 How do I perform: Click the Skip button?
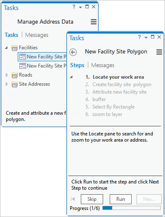(92, 199)
